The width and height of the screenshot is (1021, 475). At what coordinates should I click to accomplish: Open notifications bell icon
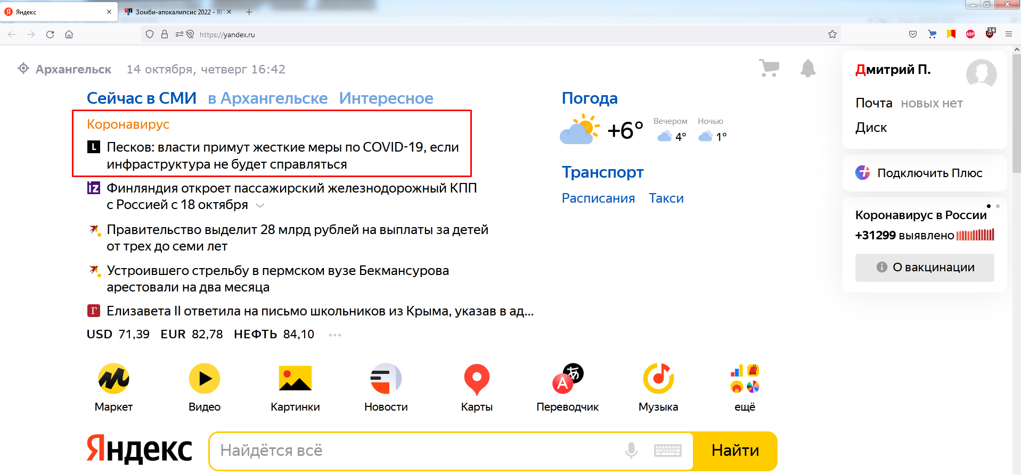(x=808, y=68)
